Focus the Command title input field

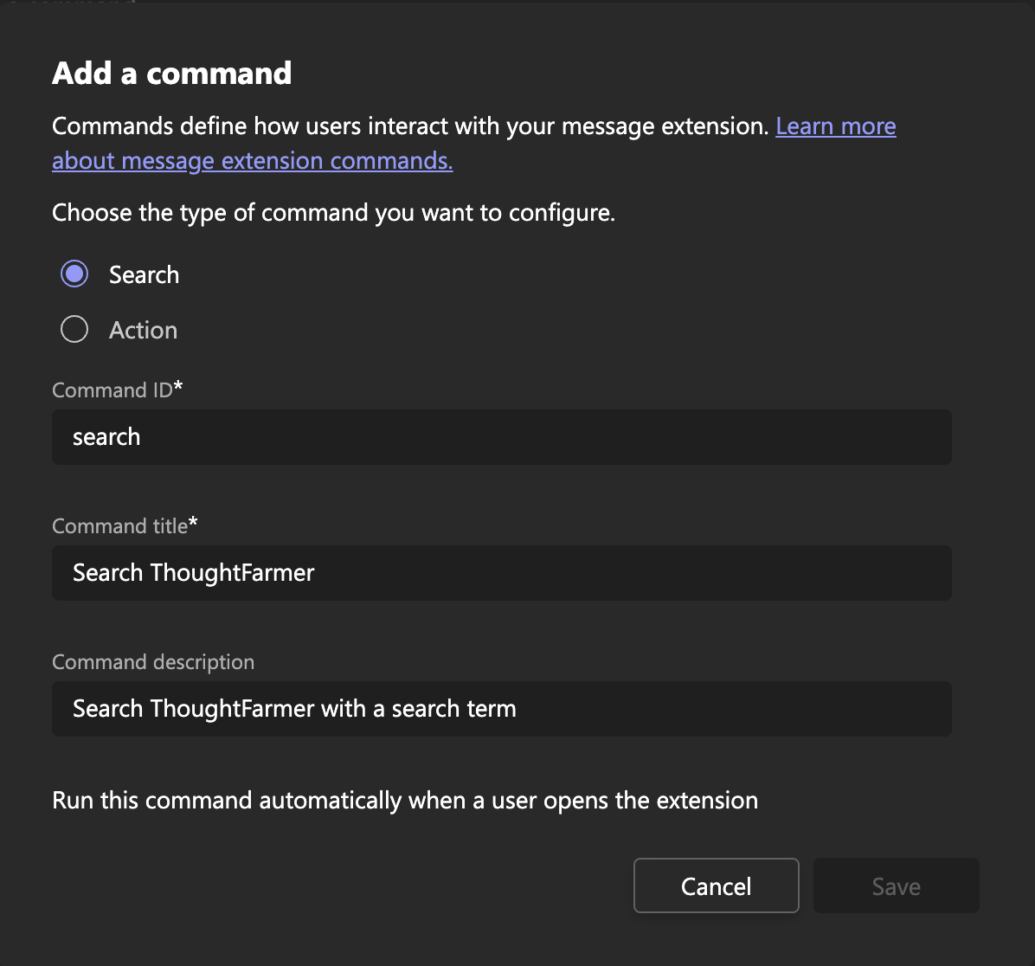[x=502, y=573]
